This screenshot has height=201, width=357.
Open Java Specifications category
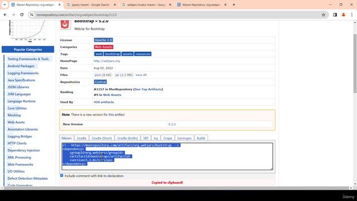[x=21, y=80]
